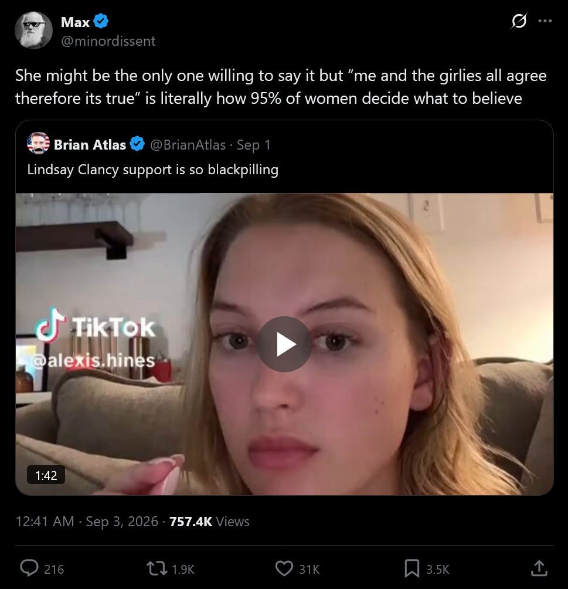Open the @minordissent handle link

tap(108, 41)
